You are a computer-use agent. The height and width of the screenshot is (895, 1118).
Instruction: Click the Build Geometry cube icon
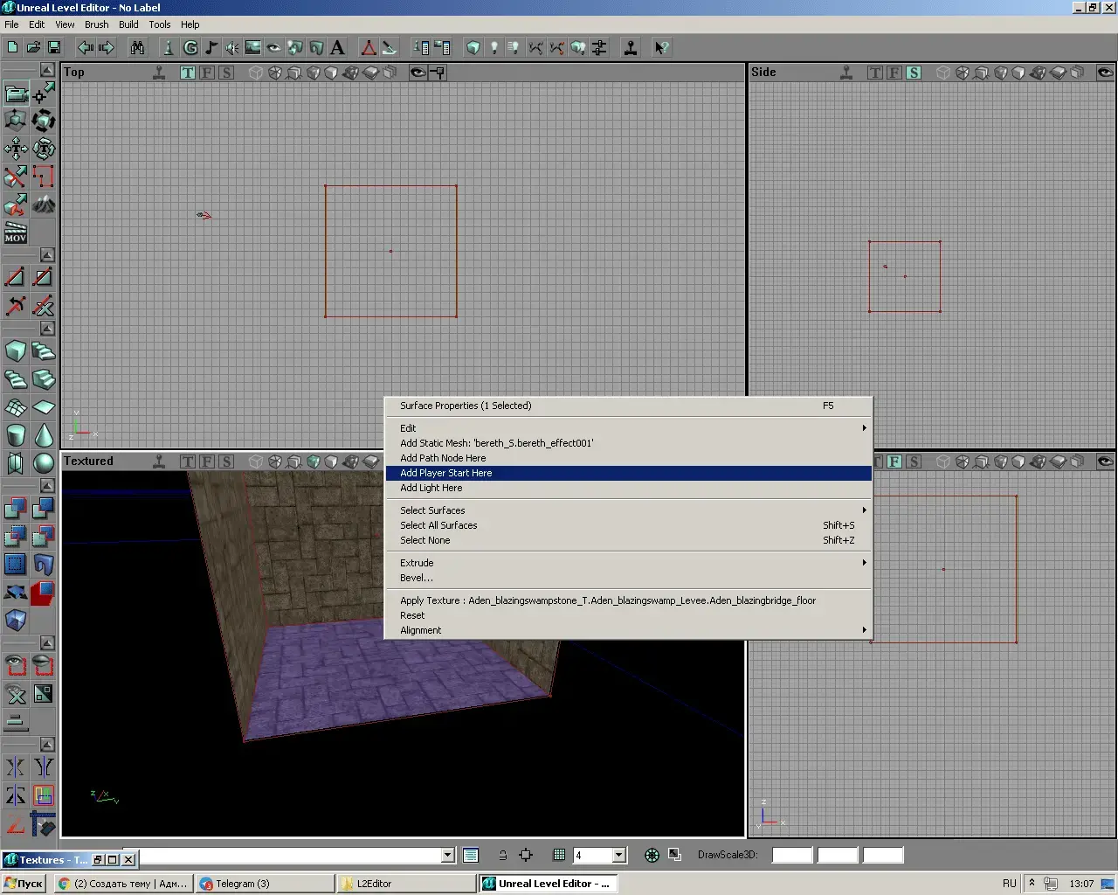tap(473, 47)
